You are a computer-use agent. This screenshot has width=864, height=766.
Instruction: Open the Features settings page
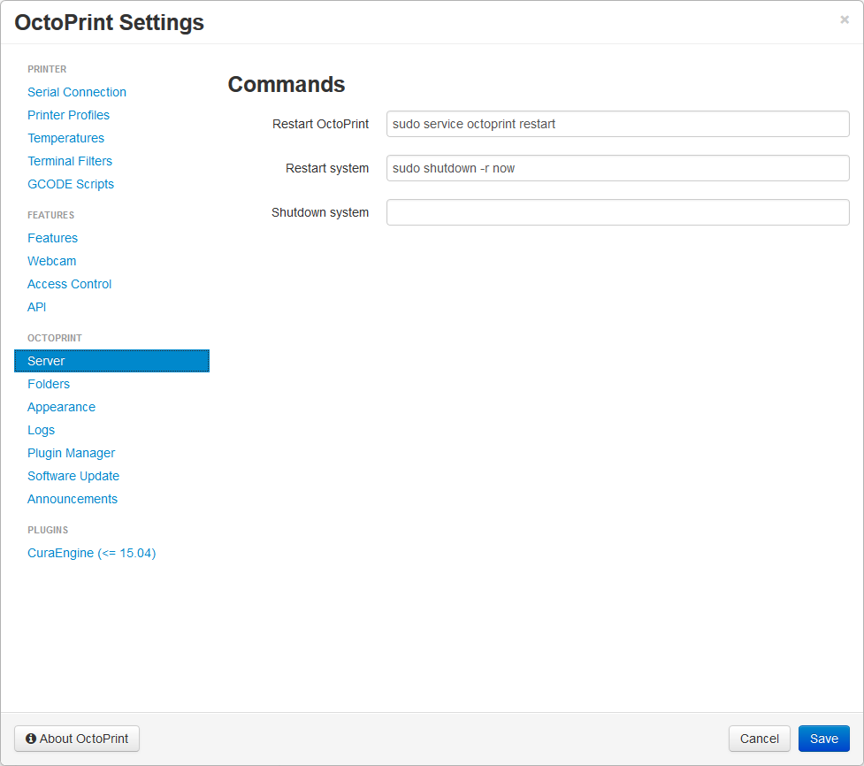[53, 238]
